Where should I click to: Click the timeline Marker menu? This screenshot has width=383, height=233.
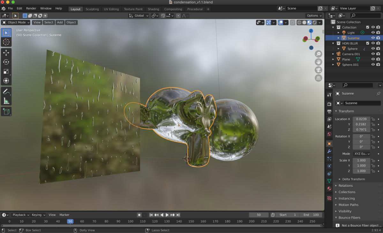[64, 215]
